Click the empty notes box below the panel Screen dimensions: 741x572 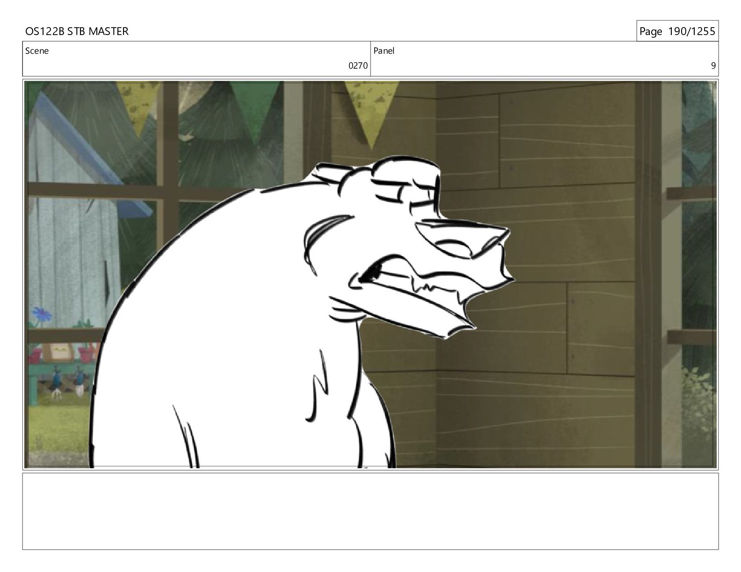point(370,511)
